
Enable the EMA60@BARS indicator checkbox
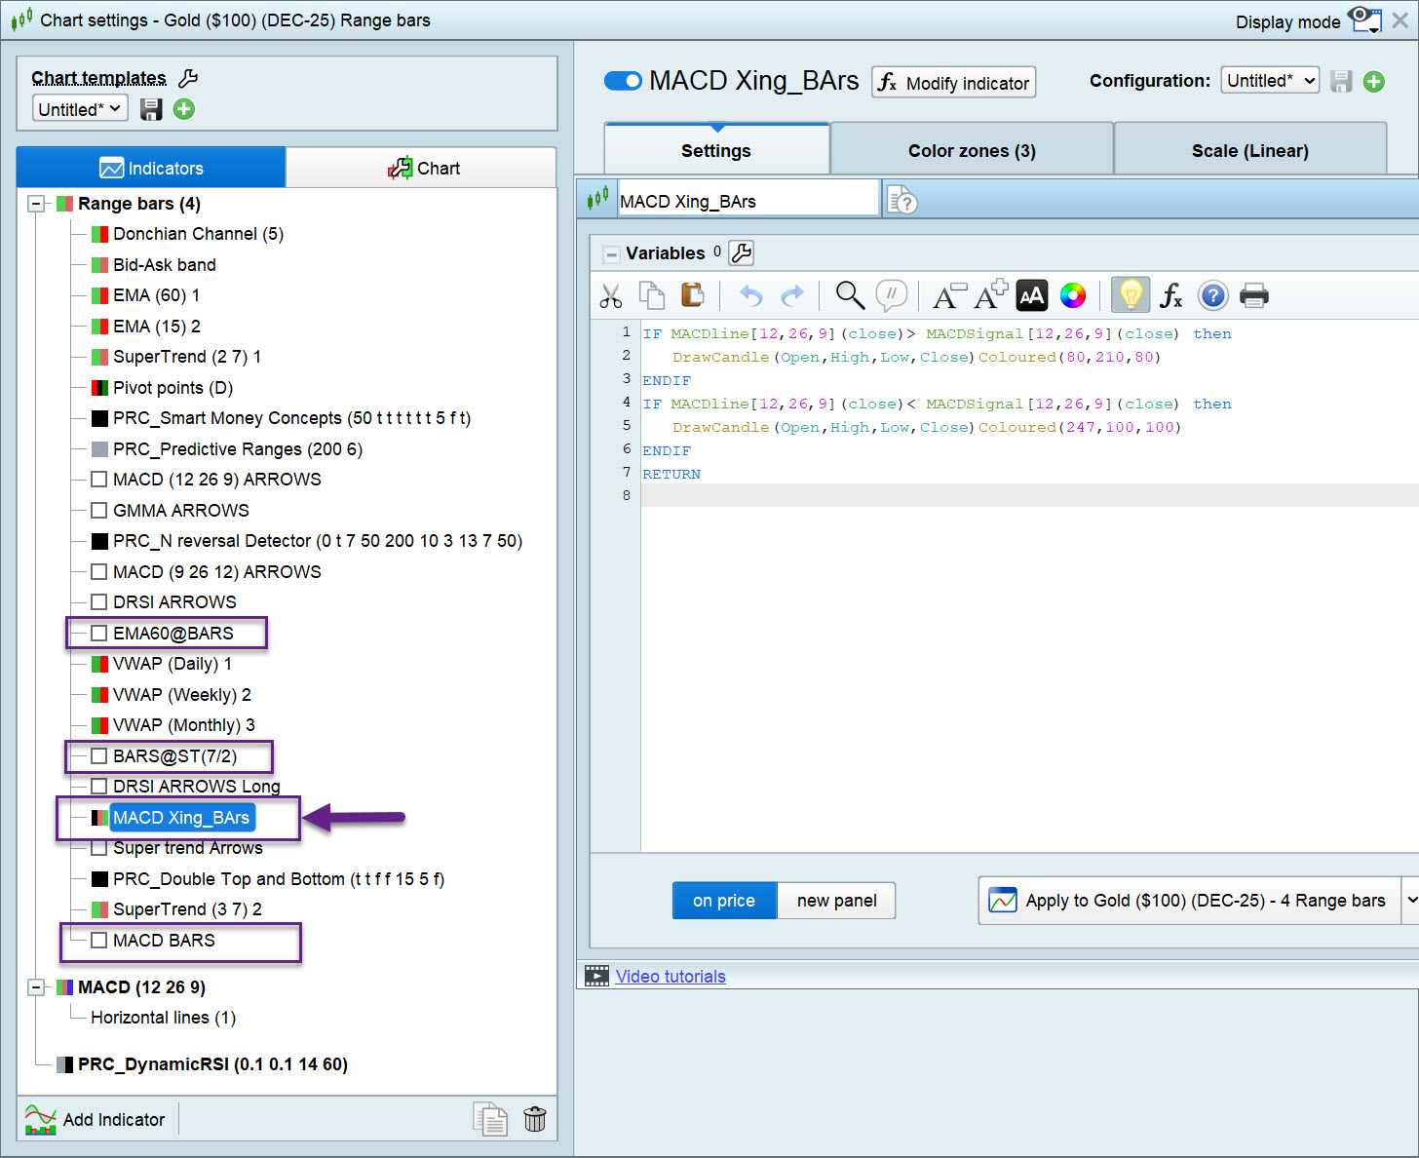[98, 634]
